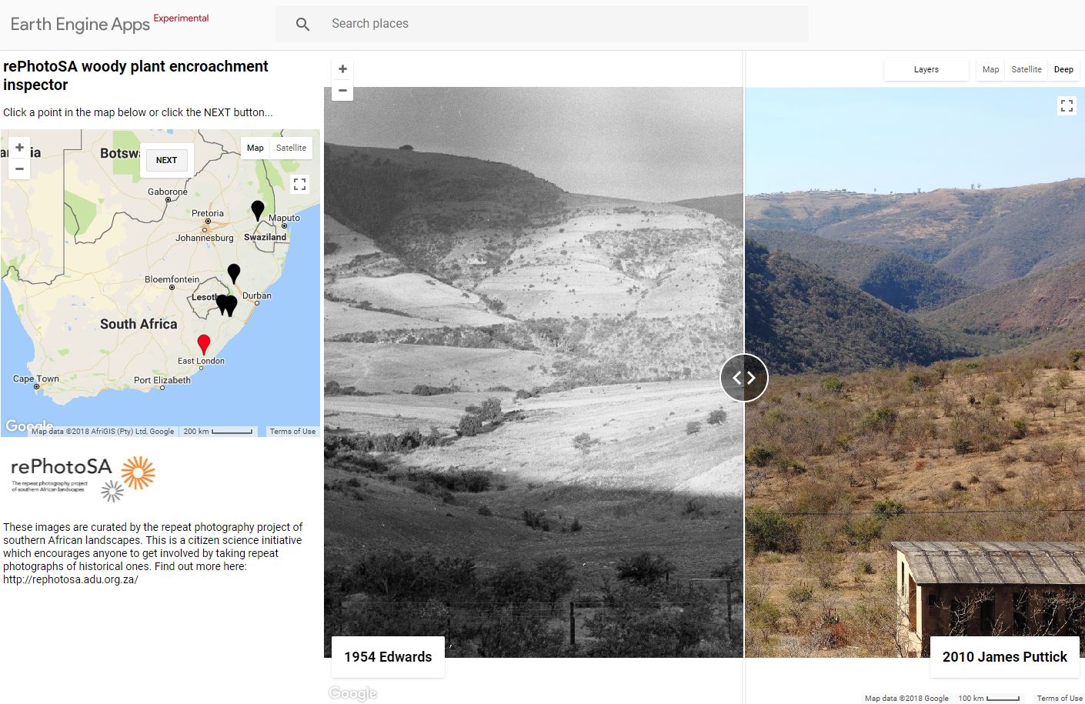Switch small map to Satellite view
1085x704 pixels.
(x=291, y=148)
